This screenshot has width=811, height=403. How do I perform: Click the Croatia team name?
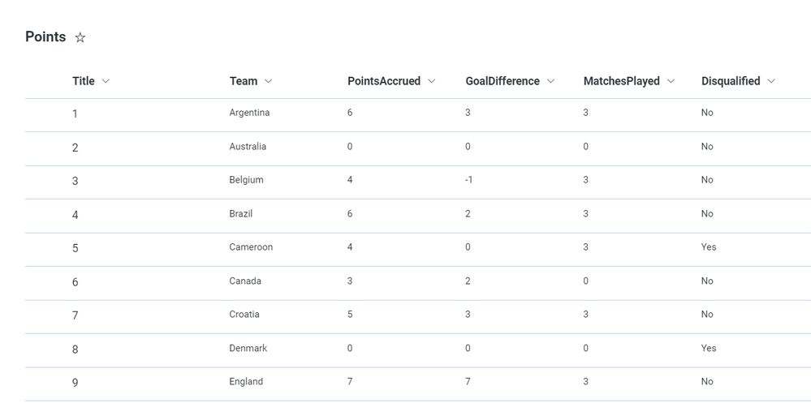click(x=244, y=315)
